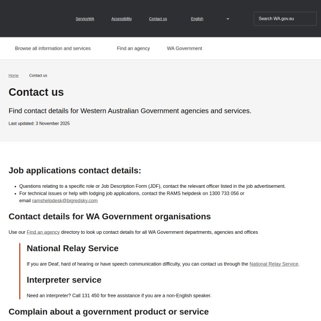The image size is (321, 321).
Task: Follow the Find an agency directory link
Action: click(x=43, y=232)
